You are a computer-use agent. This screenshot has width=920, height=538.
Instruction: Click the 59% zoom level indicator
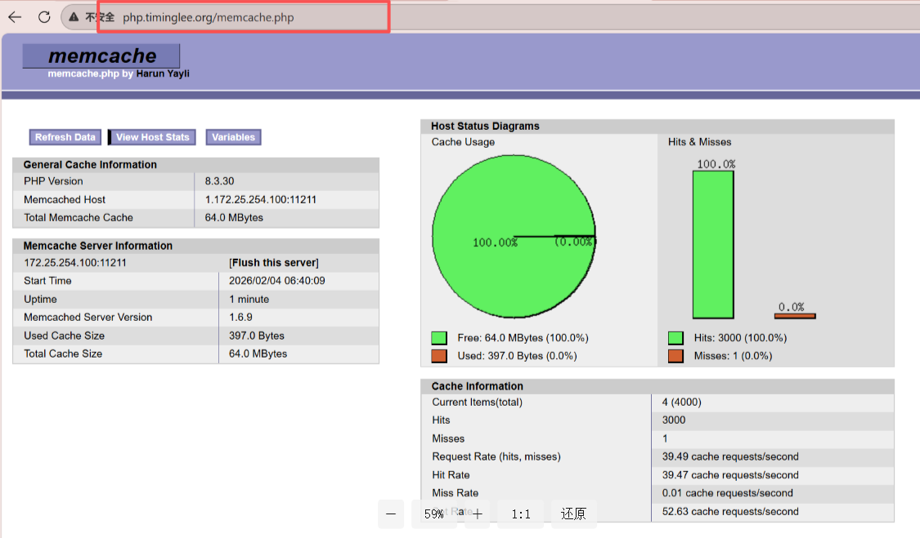coord(434,514)
